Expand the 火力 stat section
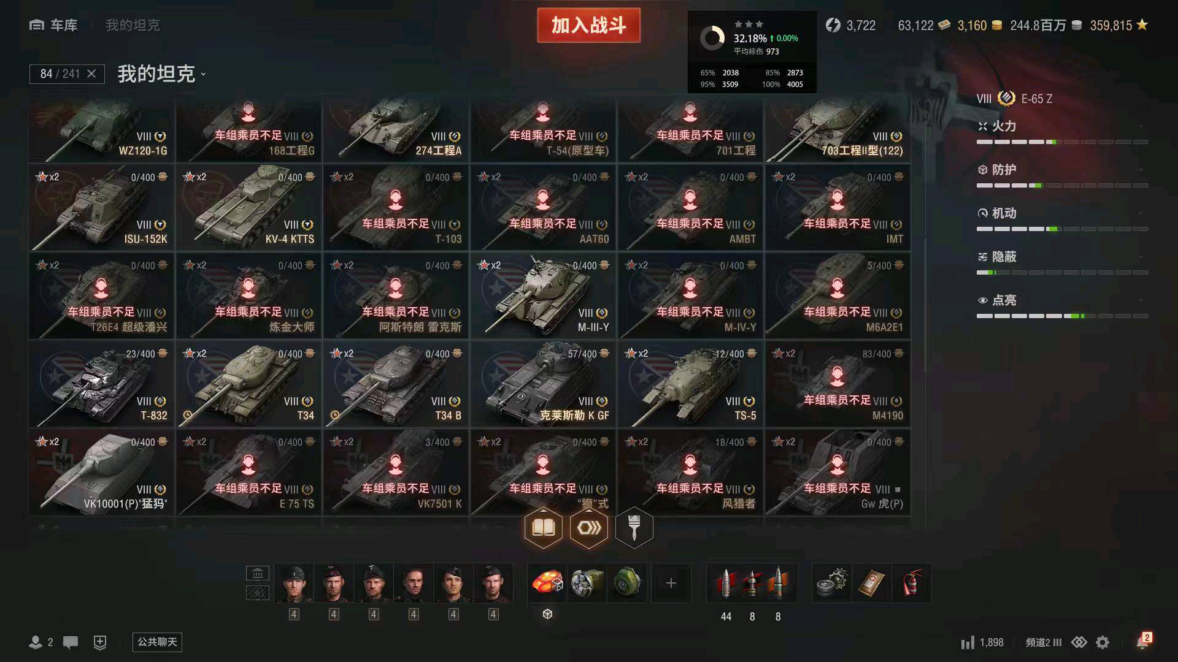The width and height of the screenshot is (1178, 662). point(1063,126)
